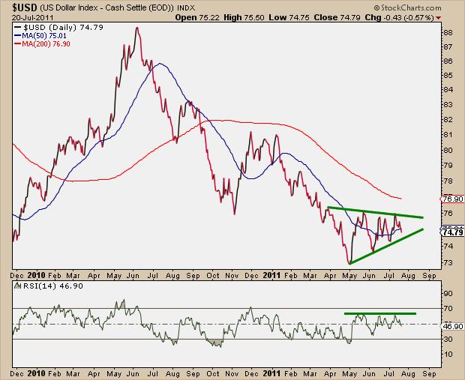Click the red MA(200) legend line swatch

click(x=18, y=44)
